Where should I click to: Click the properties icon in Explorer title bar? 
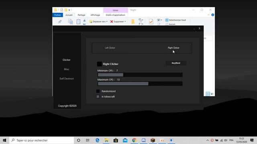pos(61,10)
